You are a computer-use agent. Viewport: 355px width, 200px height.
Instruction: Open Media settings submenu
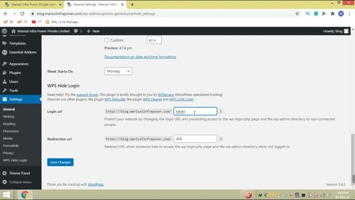8,138
